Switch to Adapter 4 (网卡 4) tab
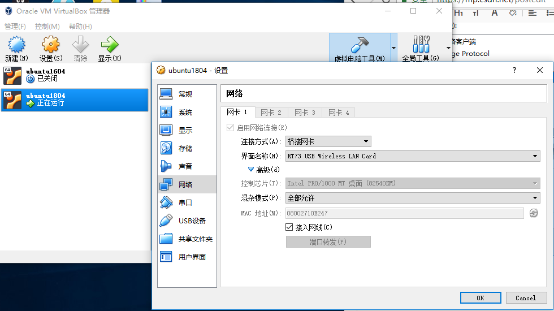 coord(339,113)
